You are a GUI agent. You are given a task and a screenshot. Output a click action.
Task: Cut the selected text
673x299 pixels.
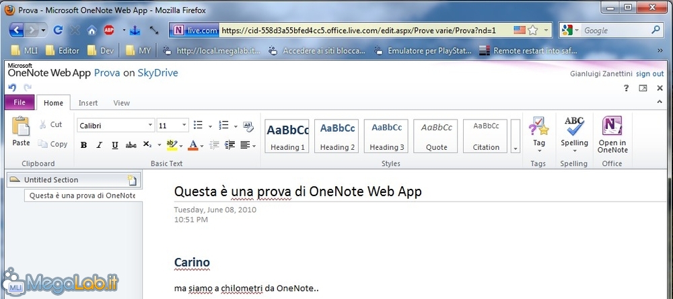tap(50, 125)
